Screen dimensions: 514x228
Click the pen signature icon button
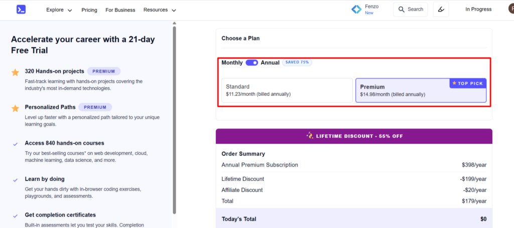pyautogui.click(x=441, y=10)
